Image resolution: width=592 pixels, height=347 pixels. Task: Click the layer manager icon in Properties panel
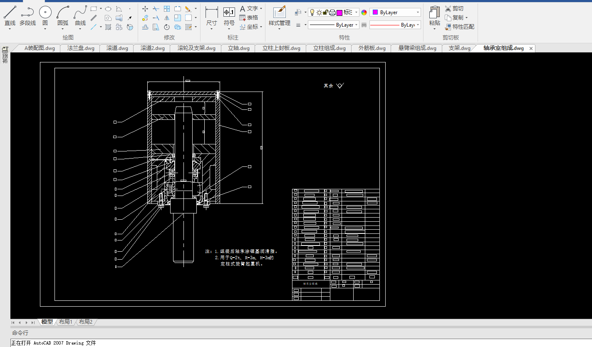(x=298, y=12)
